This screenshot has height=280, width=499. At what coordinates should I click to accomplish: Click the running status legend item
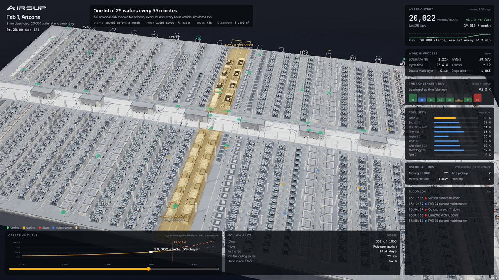pos(13,228)
